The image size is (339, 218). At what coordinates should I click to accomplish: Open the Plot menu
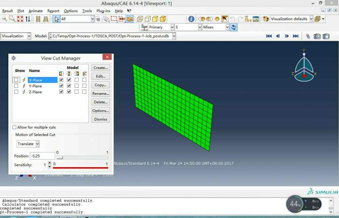tap(21, 11)
